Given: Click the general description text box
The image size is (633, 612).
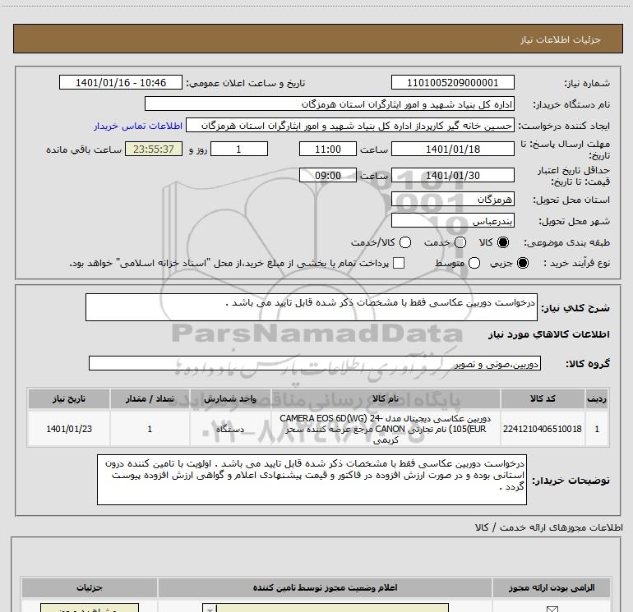Looking at the screenshot, I should pos(312,307).
